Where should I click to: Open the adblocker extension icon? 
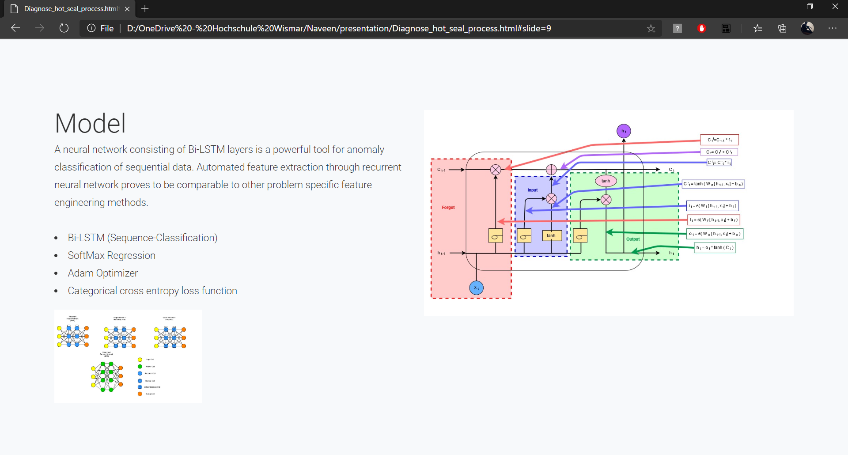click(x=702, y=28)
